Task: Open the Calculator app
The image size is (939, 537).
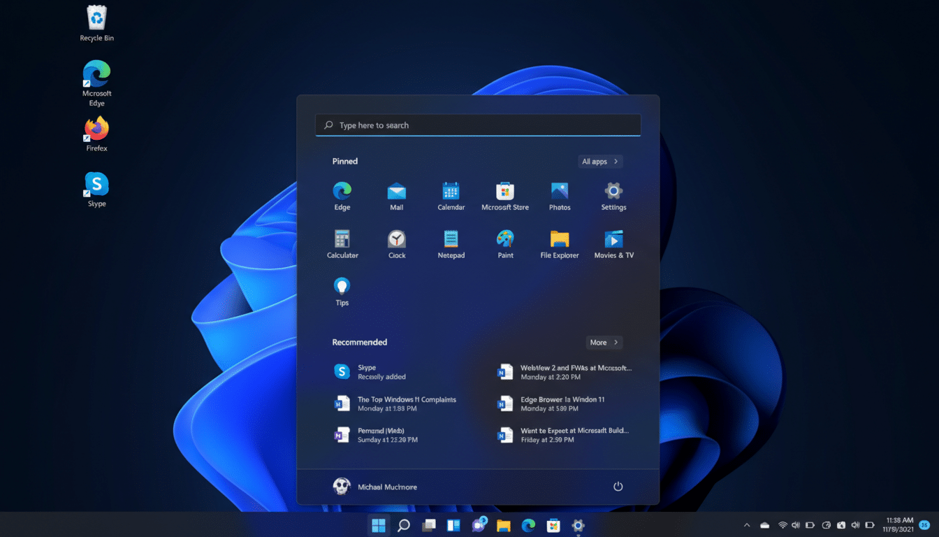Action: 342,243
